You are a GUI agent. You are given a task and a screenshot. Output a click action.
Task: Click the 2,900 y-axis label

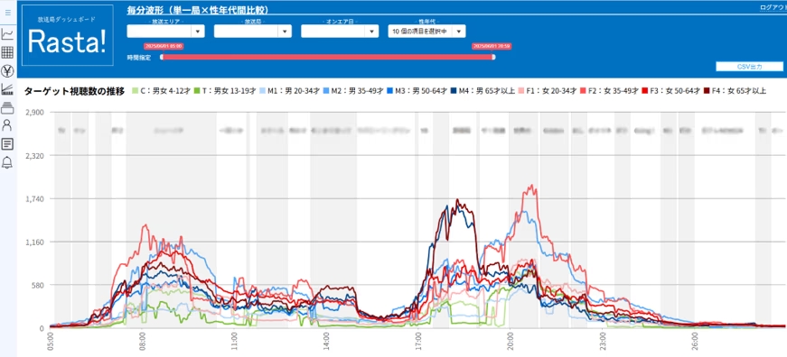35,112
